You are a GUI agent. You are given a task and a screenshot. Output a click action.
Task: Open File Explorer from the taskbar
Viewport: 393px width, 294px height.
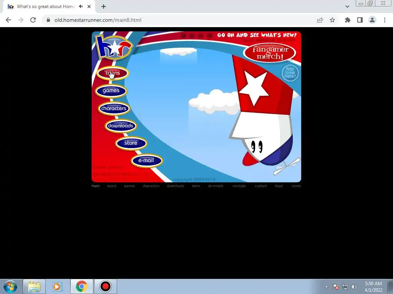[x=34, y=286]
